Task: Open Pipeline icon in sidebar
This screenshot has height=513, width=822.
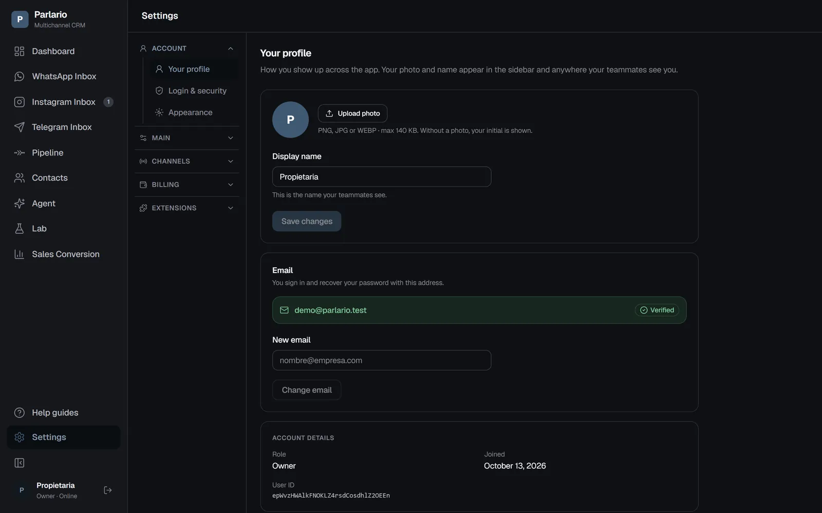Action: tap(20, 153)
